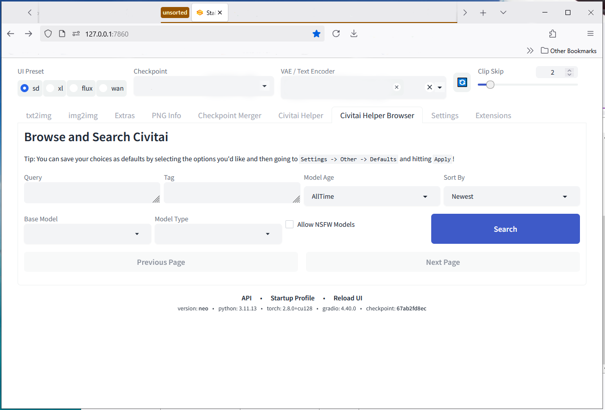Enable Allow NSFW Models checkbox
This screenshot has width=605, height=410.
[x=289, y=224]
